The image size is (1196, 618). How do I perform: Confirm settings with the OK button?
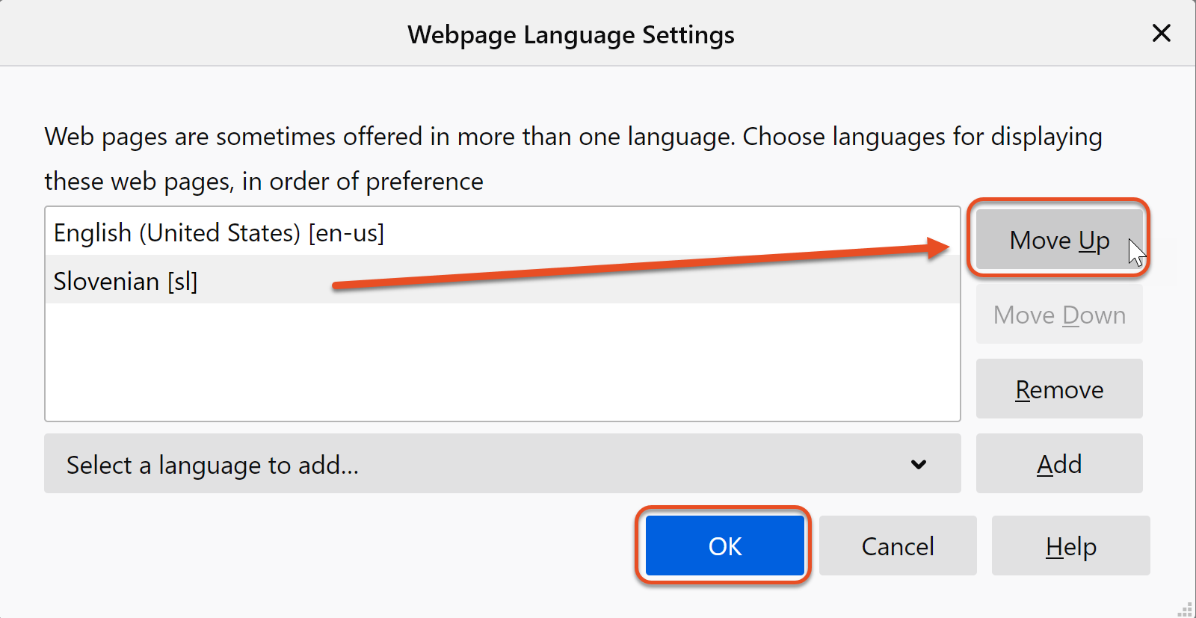coord(724,546)
